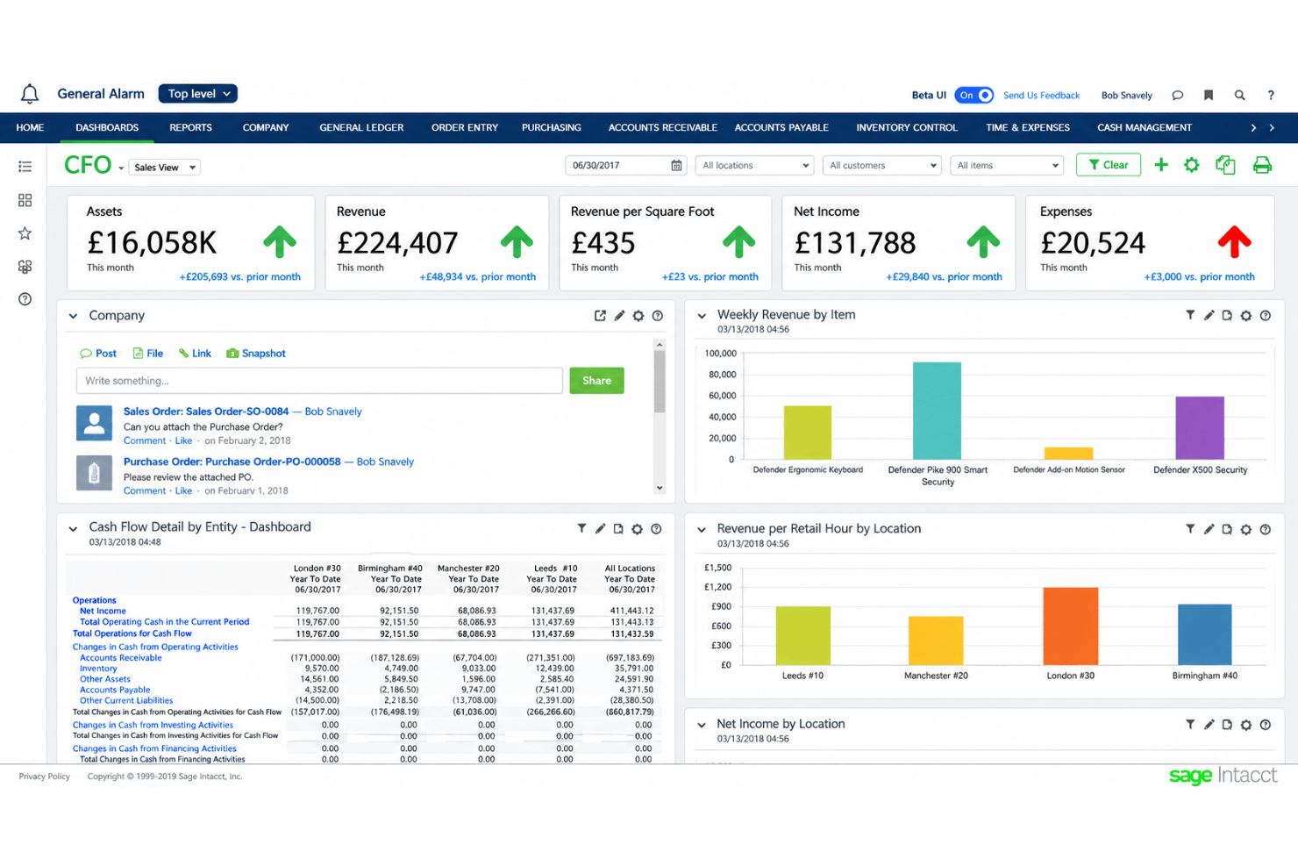Export Weekly Revenue by Item report
Image resolution: width=1298 pixels, height=866 pixels.
(1227, 315)
